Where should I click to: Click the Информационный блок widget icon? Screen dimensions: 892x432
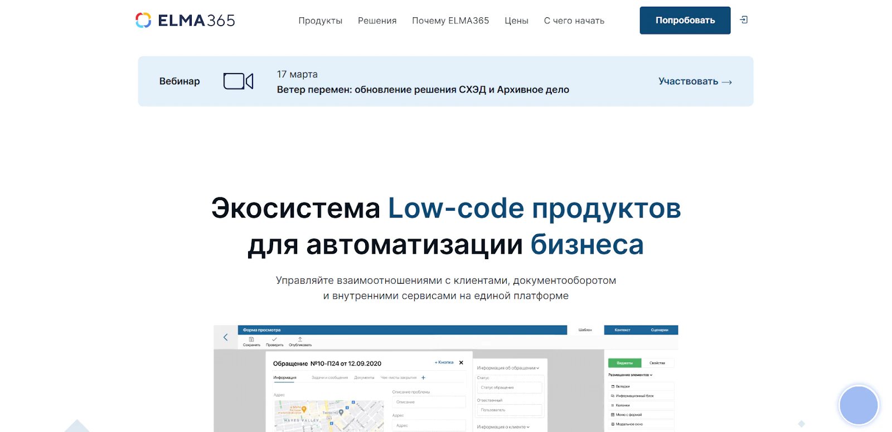point(613,396)
